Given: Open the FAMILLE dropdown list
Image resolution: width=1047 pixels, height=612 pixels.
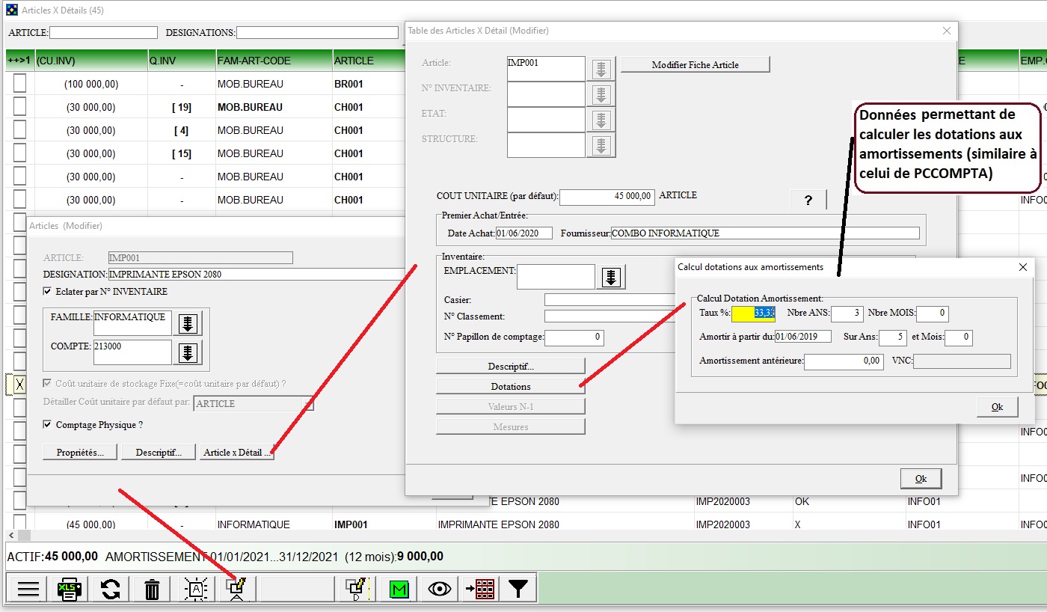Looking at the screenshot, I should tap(187, 323).
